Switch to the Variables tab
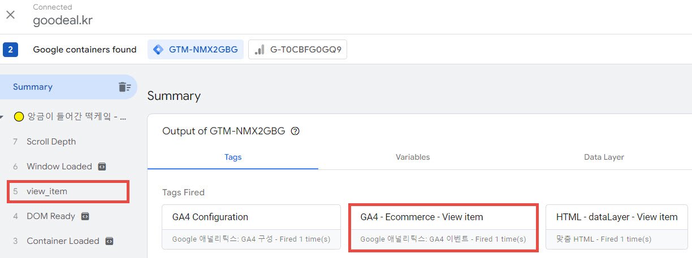The height and width of the screenshot is (258, 692). pyautogui.click(x=413, y=157)
